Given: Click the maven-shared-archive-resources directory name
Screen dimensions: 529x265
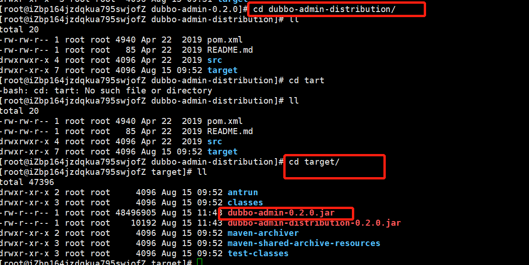Looking at the screenshot, I should pyautogui.click(x=304, y=243).
